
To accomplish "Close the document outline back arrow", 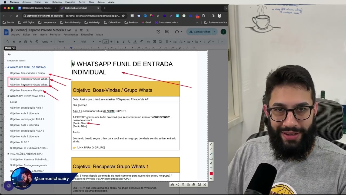I will (9, 54).
